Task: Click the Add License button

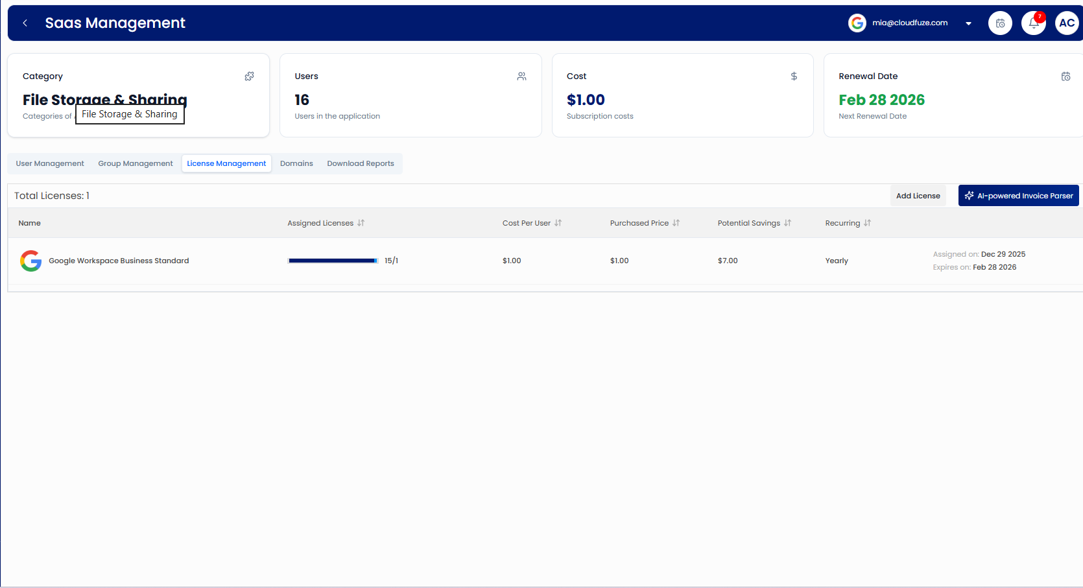Action: pos(918,195)
